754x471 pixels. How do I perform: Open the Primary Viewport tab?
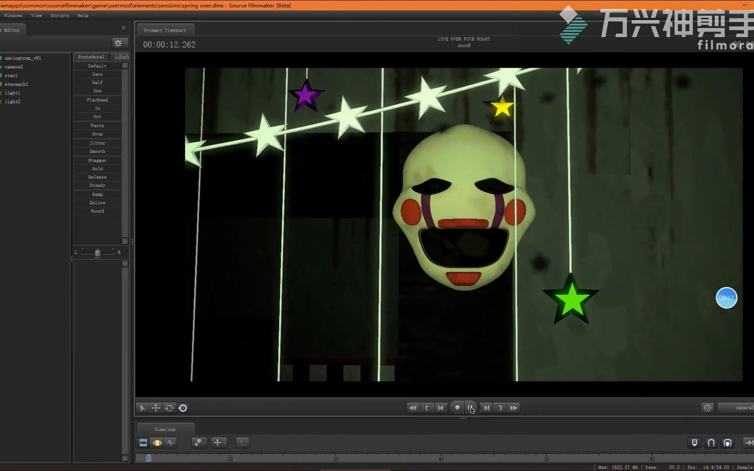[165, 30]
